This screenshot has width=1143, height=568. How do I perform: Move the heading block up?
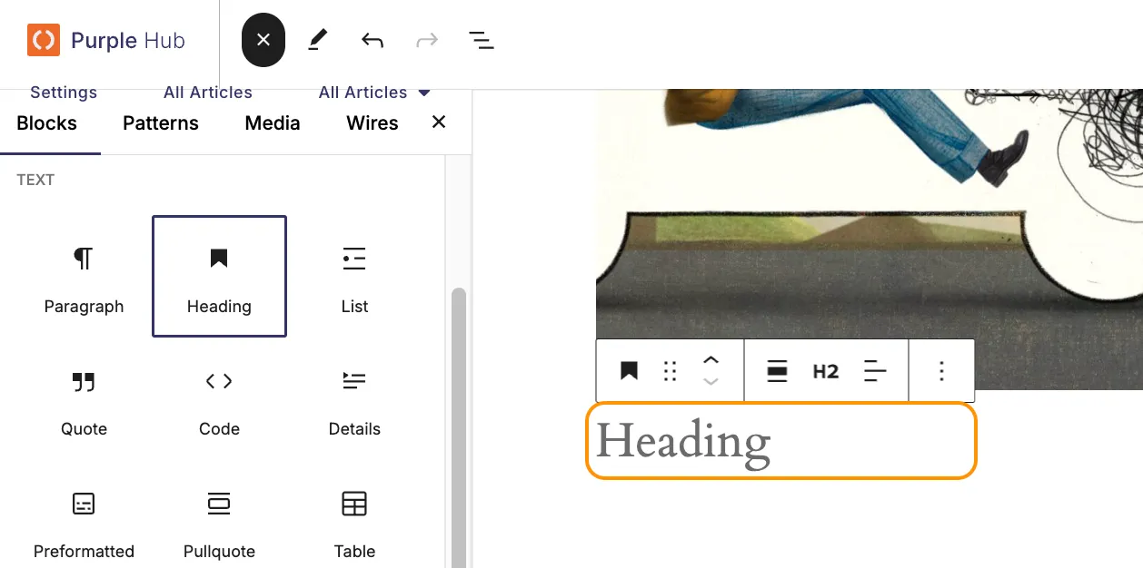(711, 360)
